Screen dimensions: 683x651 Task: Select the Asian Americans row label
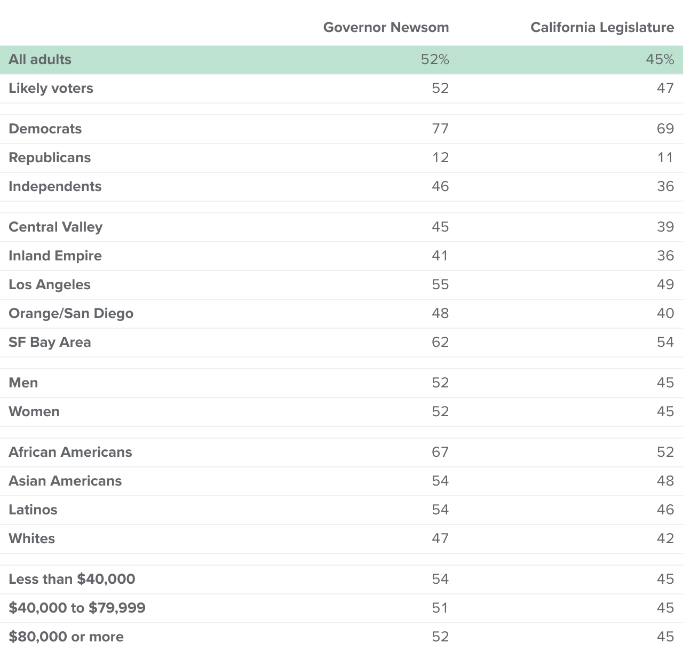[65, 481]
